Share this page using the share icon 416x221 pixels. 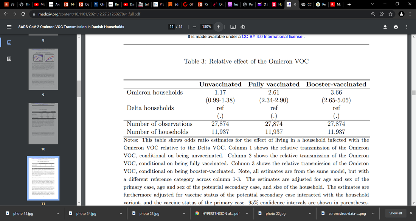click(x=382, y=14)
